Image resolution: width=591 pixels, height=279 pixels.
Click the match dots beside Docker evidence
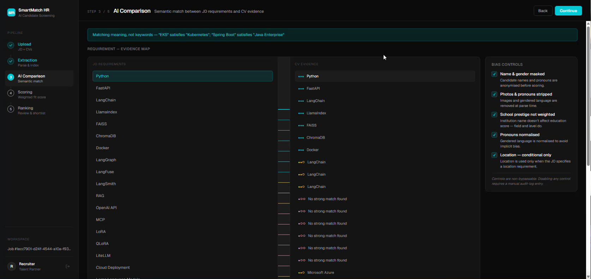(301, 150)
